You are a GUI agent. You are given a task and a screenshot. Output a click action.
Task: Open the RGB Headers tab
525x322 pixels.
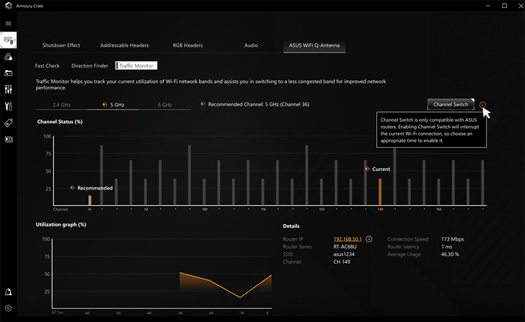pyautogui.click(x=187, y=45)
